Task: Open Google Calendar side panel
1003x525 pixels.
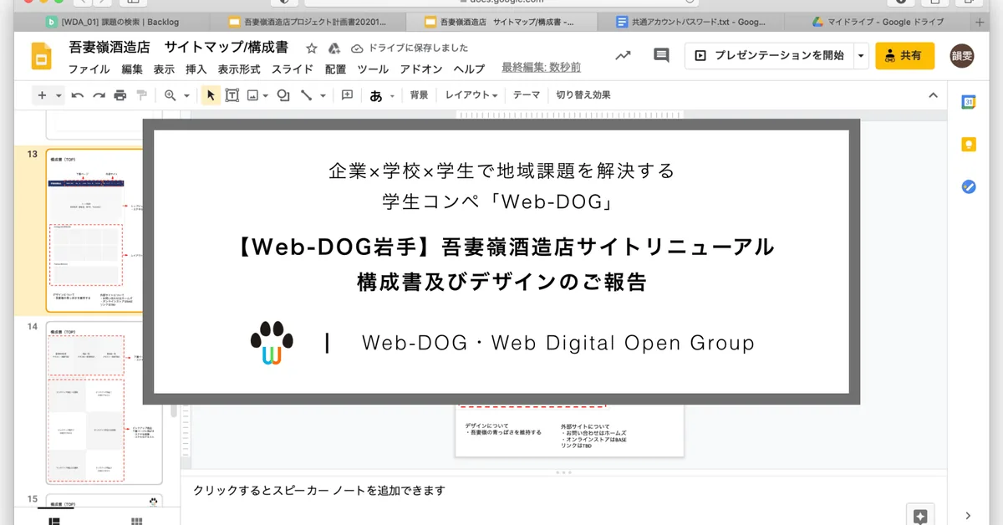Action: click(969, 102)
